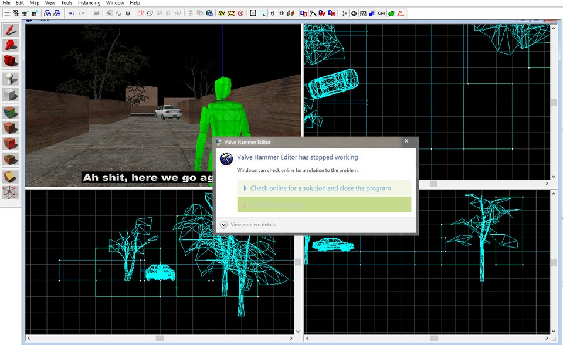The image size is (563, 345).
Task: Toggle the CM collision models button
Action: point(381,13)
